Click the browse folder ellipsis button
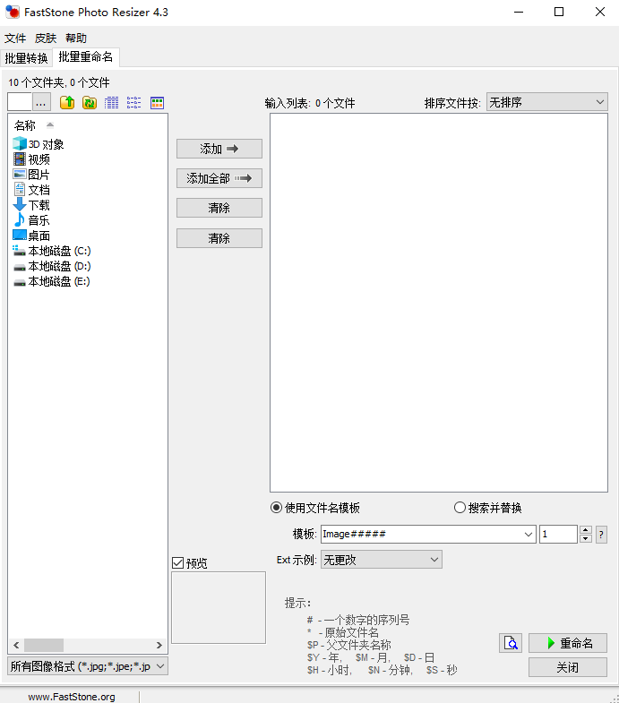Screen dimensions: 619x703 coord(42,103)
